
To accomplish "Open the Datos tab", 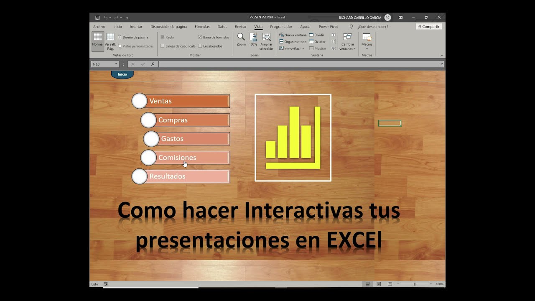I will pyautogui.click(x=222, y=26).
